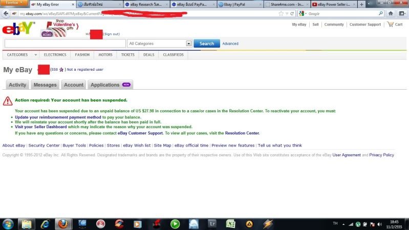409x230 pixels.
Task: Switch to the Activity tab
Action: coord(17,85)
